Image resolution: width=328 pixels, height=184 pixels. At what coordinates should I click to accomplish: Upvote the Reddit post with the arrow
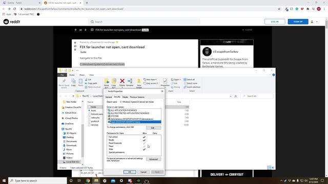pyautogui.click(x=75, y=43)
